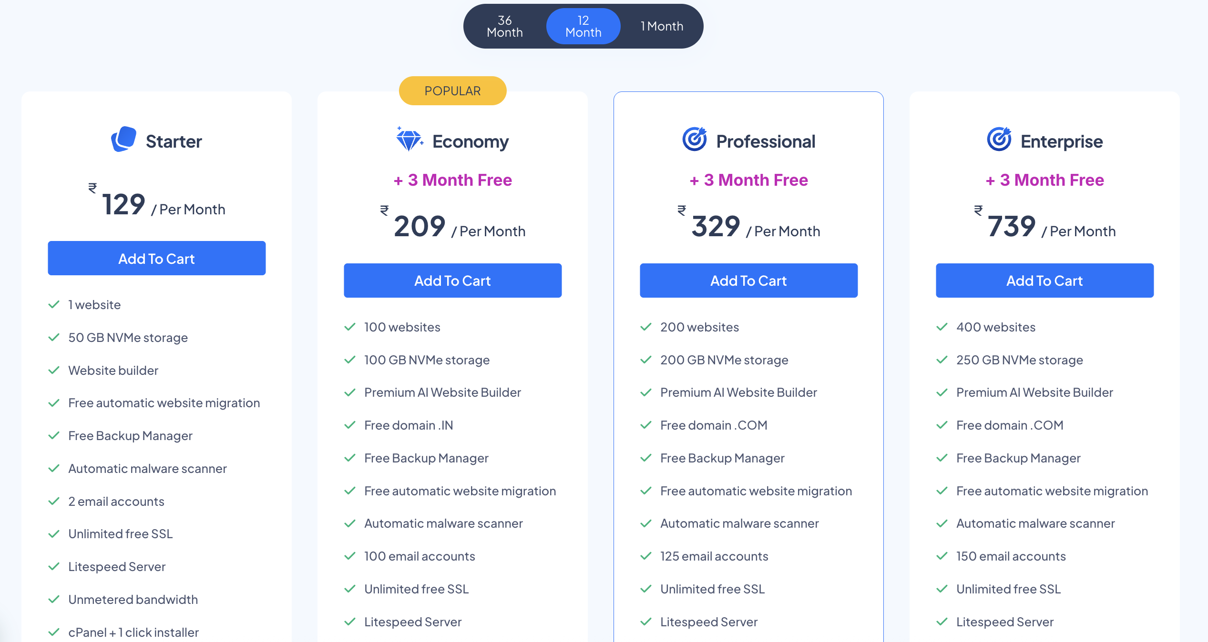Image resolution: width=1208 pixels, height=642 pixels.
Task: Click the Enterprise target icon
Action: point(999,139)
